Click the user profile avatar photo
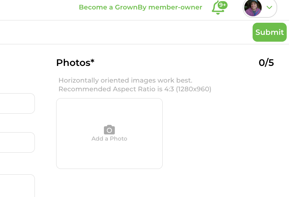Image resolution: width=289 pixels, height=197 pixels. (253, 8)
